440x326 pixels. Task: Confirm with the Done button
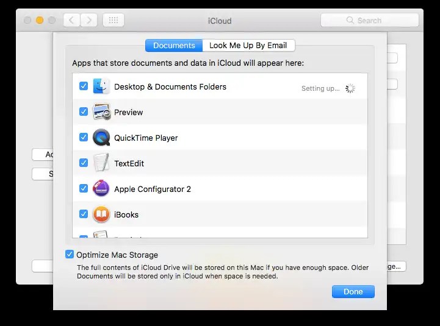(x=353, y=291)
